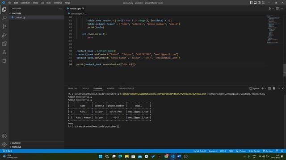Open the Terminal menu
The height and width of the screenshot is (160, 286).
point(58,3)
